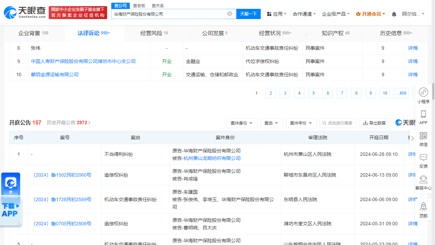Open the 开通会员 dropdown
Screen dimensions: 435x245
pyautogui.click(x=370, y=14)
